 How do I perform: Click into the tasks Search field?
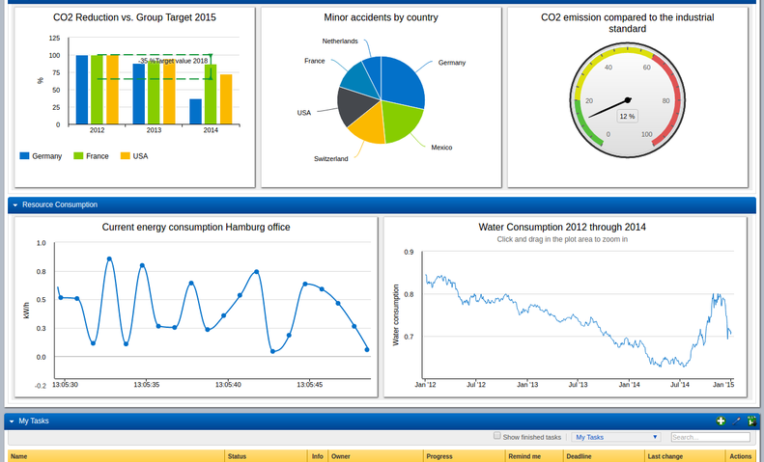pos(710,437)
